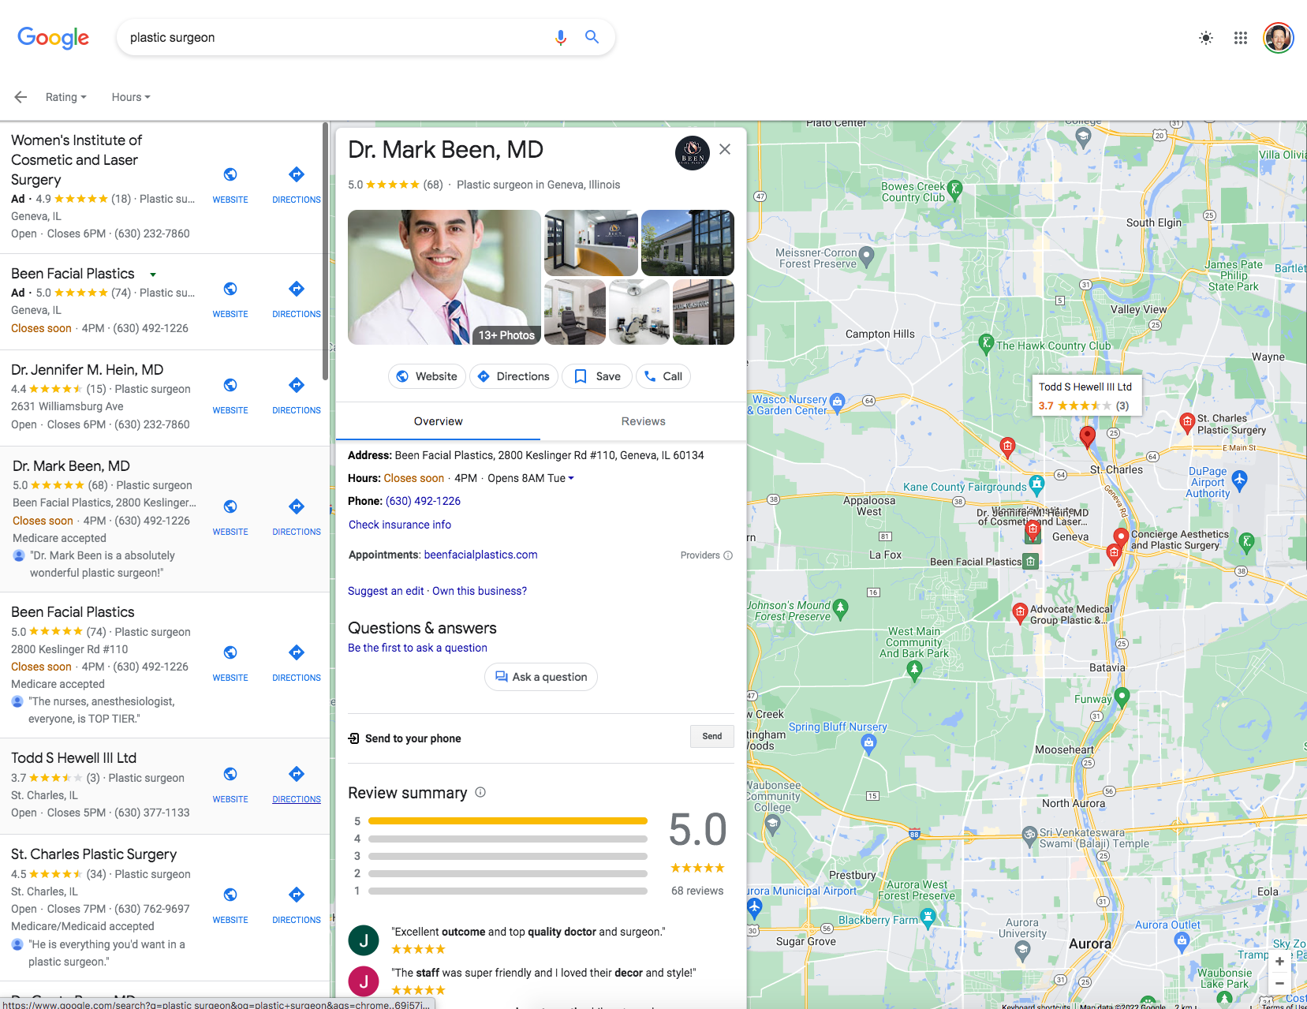The width and height of the screenshot is (1307, 1009).
Task: Open the Google account profile avatar
Action: [1279, 38]
